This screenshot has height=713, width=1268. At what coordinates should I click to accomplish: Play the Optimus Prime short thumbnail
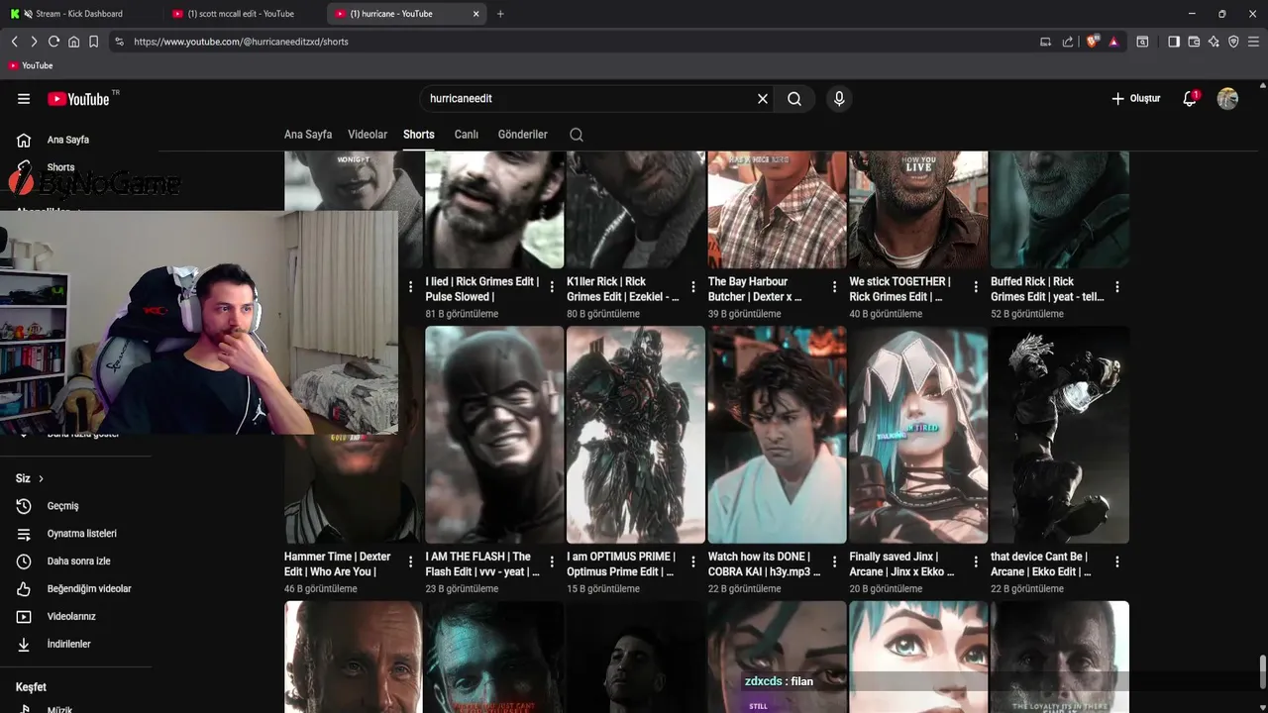(x=636, y=435)
